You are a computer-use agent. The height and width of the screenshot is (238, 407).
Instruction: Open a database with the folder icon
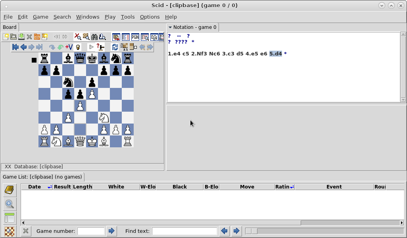[13, 37]
